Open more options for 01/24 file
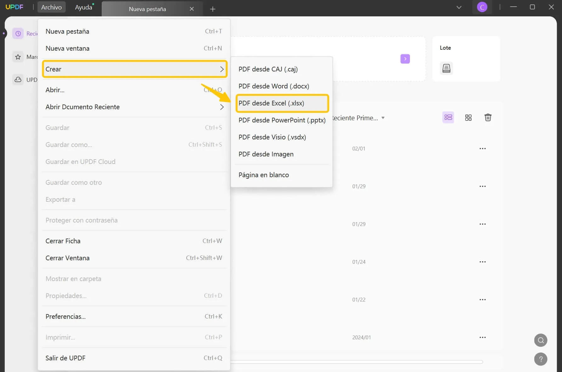This screenshot has height=372, width=562. click(482, 262)
